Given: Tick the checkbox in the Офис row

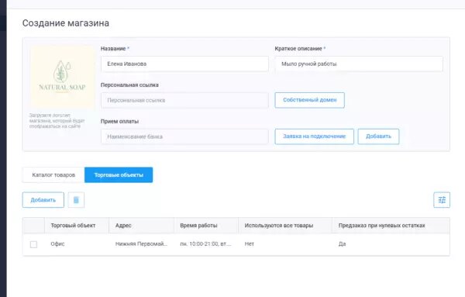Looking at the screenshot, I should [x=33, y=244].
